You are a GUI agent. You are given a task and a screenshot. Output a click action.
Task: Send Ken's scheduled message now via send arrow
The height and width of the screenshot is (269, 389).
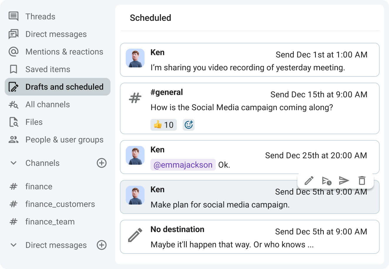344,181
